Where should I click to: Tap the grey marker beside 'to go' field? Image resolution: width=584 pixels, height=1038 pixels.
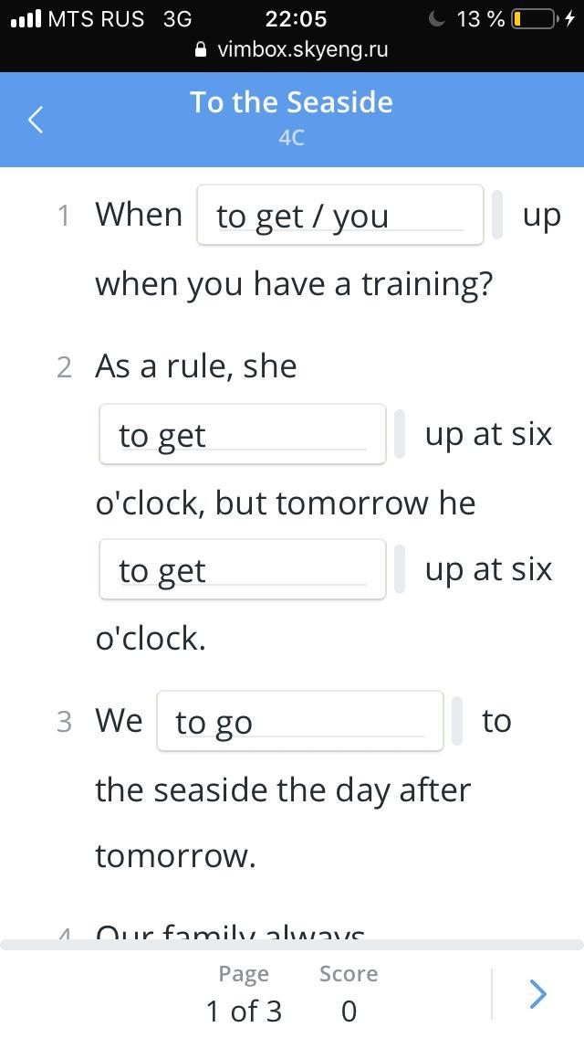coord(457,721)
